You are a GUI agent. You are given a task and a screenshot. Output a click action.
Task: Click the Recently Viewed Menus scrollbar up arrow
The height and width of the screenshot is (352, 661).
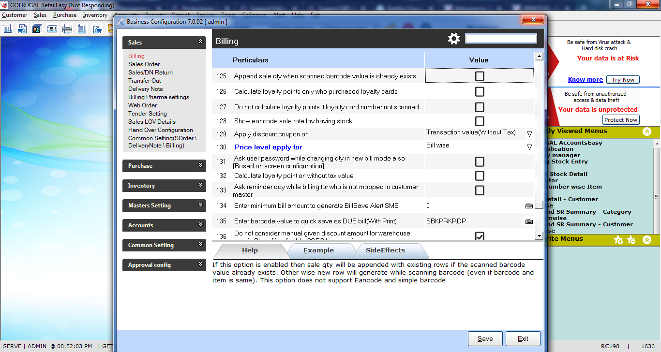657,143
